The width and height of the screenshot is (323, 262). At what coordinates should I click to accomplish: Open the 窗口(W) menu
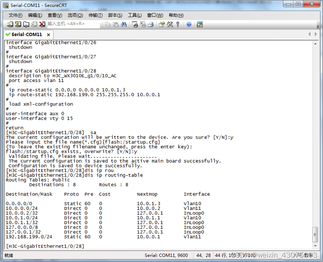(x=155, y=15)
